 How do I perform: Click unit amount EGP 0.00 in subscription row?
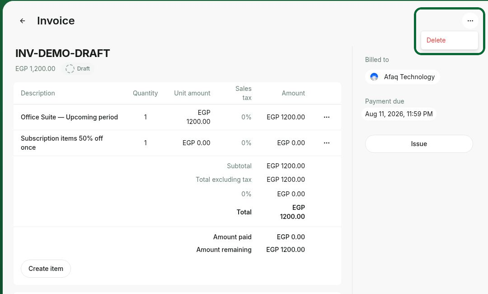pos(197,143)
